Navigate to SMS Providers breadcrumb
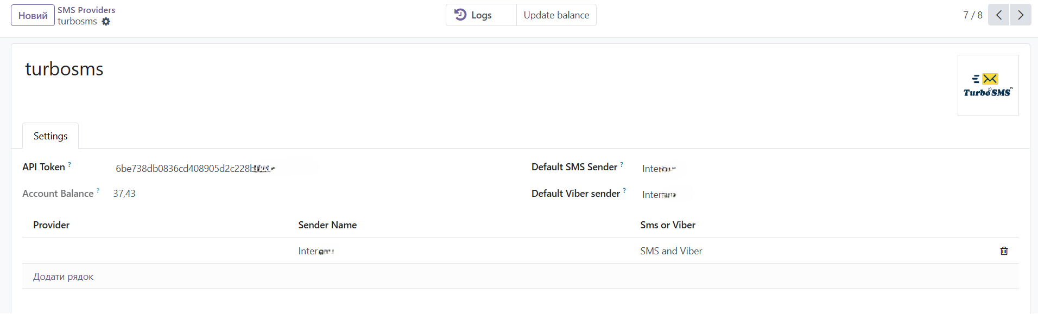This screenshot has height=314, width=1038. point(86,10)
